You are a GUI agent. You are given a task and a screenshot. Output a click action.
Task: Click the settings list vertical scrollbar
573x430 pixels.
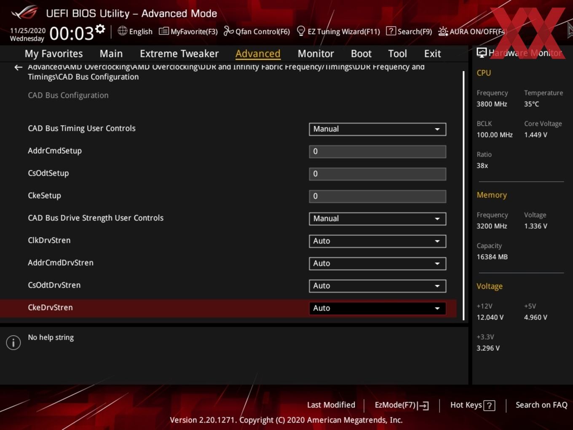(463, 196)
